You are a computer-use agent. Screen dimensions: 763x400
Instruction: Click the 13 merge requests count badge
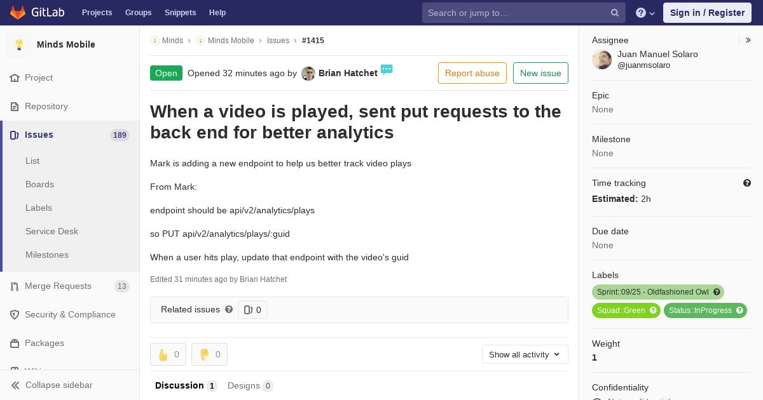point(122,286)
